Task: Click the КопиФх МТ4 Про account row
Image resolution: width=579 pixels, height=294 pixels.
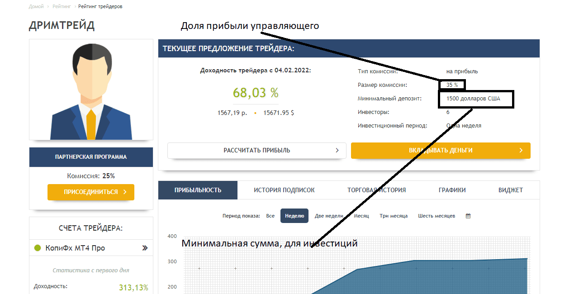Action: [91, 248]
